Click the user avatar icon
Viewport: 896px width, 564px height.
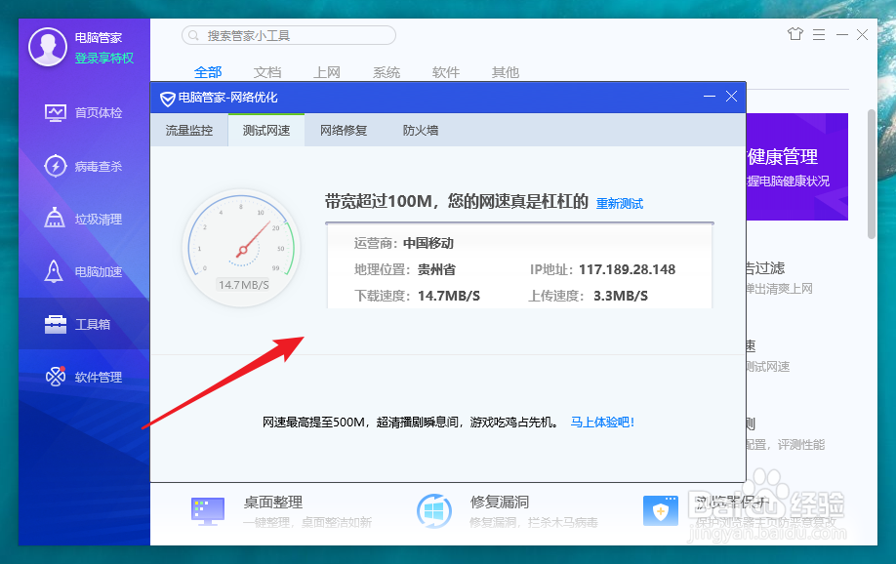[x=48, y=47]
